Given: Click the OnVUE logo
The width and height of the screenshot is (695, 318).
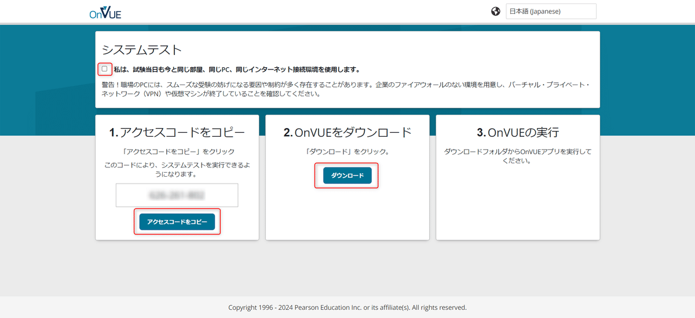Looking at the screenshot, I should tap(105, 12).
